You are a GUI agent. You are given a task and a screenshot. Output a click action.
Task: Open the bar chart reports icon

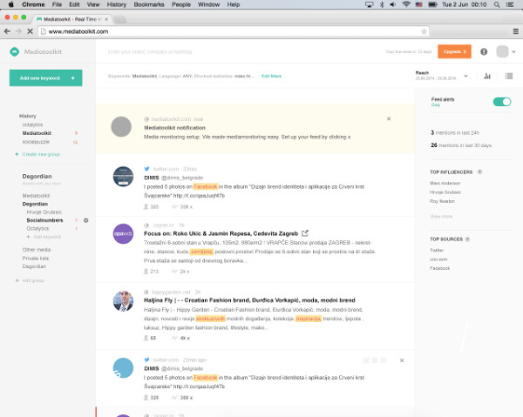(487, 76)
